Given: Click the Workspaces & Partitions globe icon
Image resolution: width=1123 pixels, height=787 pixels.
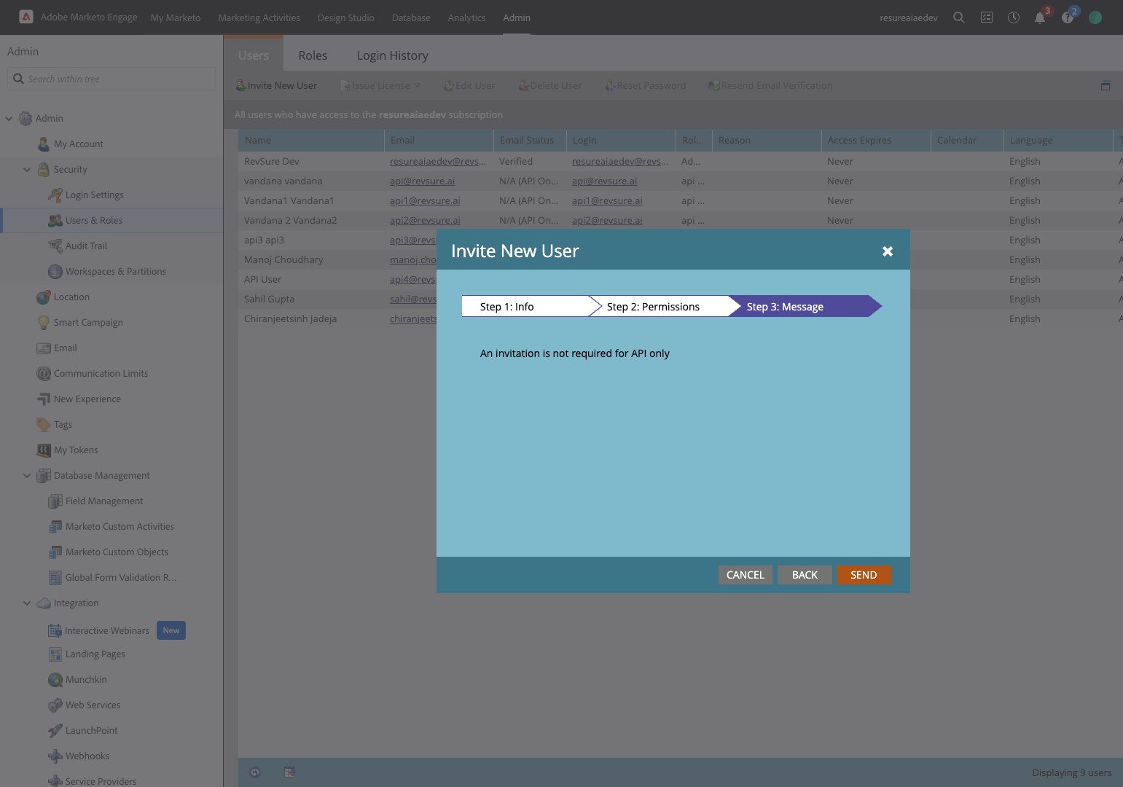Looking at the screenshot, I should (x=55, y=271).
